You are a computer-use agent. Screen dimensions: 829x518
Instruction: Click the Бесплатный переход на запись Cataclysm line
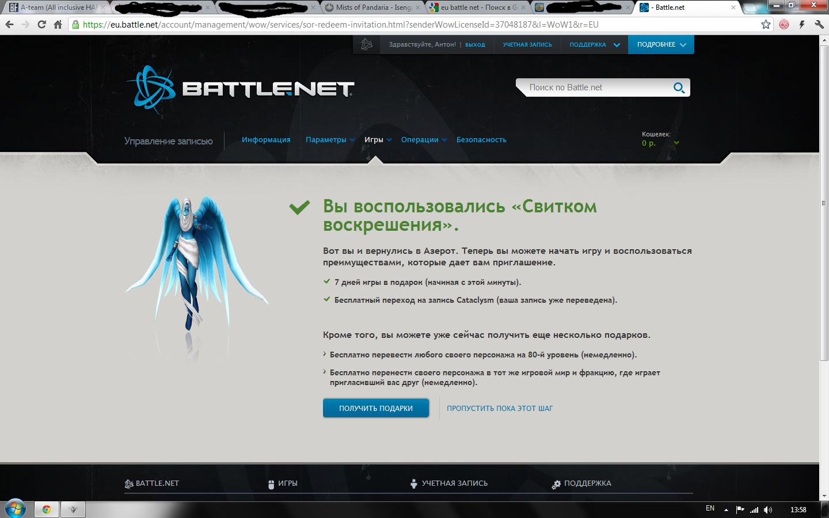476,300
